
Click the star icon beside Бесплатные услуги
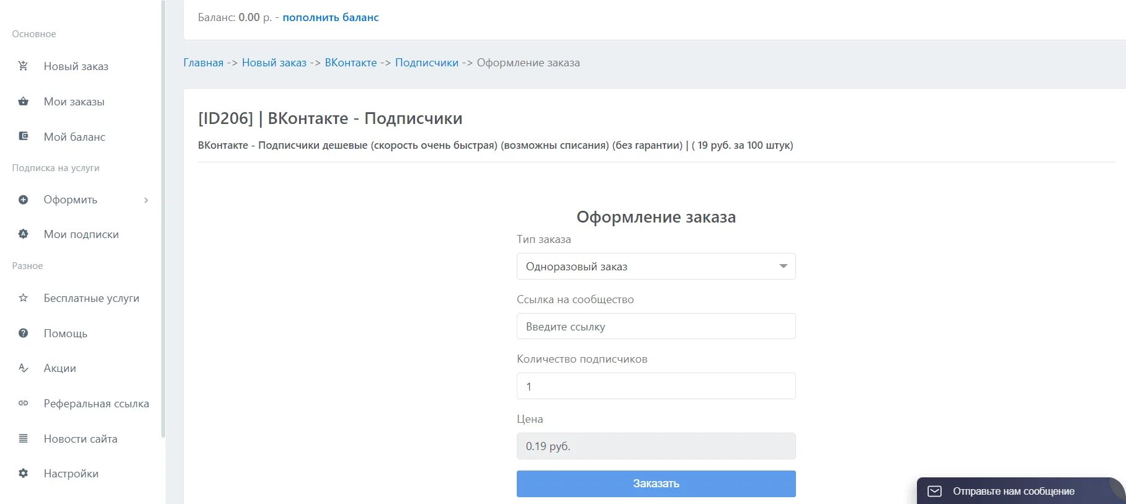pyautogui.click(x=23, y=298)
